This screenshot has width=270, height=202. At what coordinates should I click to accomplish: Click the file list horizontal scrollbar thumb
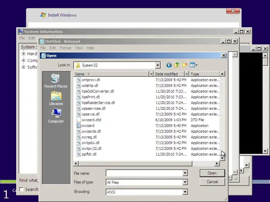coord(135,164)
